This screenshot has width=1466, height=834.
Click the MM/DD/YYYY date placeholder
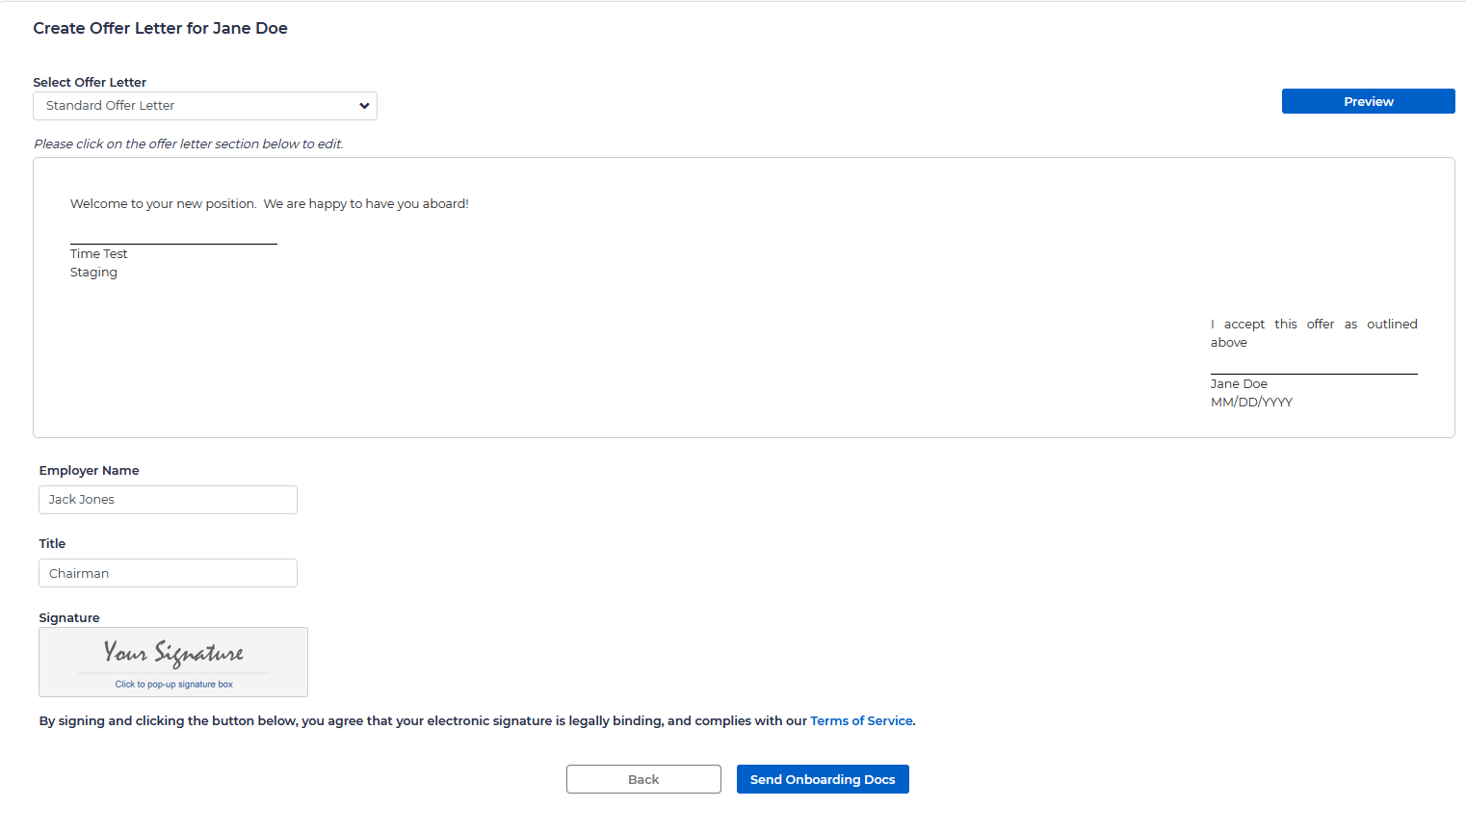[x=1251, y=403]
